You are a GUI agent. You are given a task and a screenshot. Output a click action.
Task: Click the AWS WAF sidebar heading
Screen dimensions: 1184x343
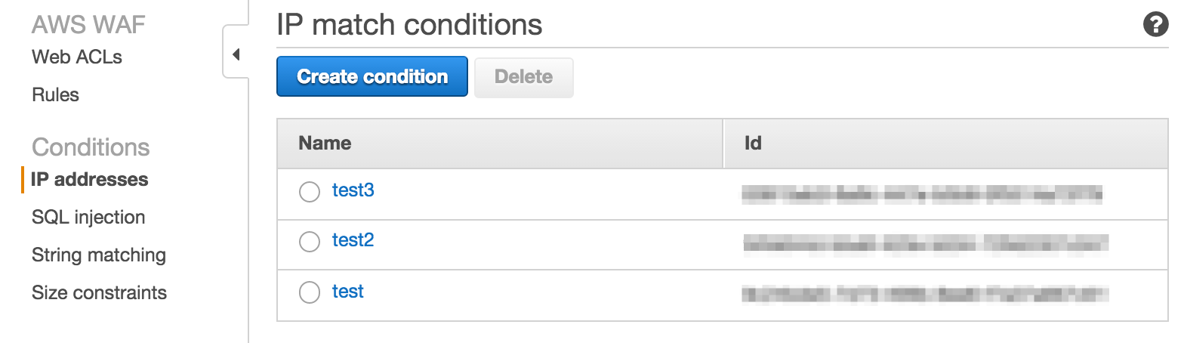click(88, 25)
